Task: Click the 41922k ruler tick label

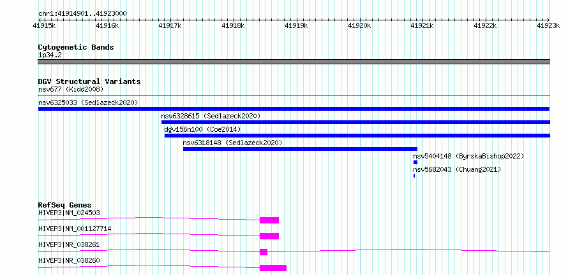Action: pos(486,25)
